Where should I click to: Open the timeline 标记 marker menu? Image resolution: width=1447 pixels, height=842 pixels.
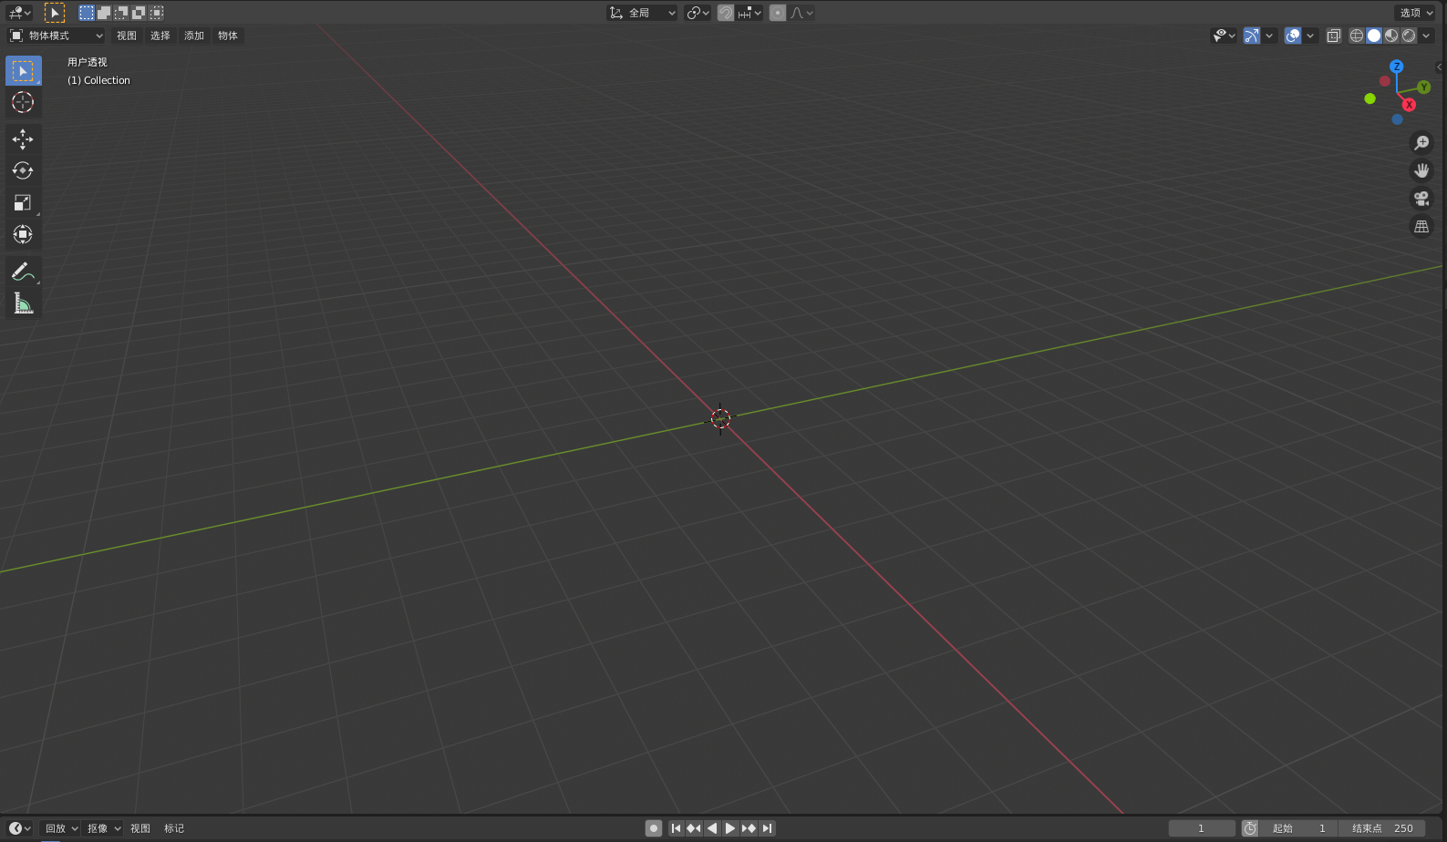click(174, 828)
